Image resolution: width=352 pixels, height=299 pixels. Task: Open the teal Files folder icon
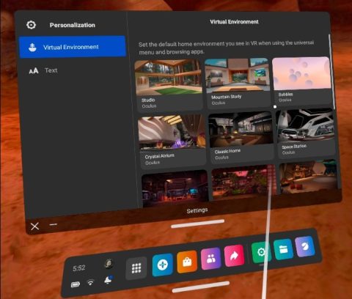(283, 249)
